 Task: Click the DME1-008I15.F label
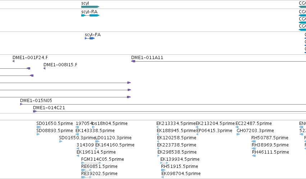coord(60,65)
